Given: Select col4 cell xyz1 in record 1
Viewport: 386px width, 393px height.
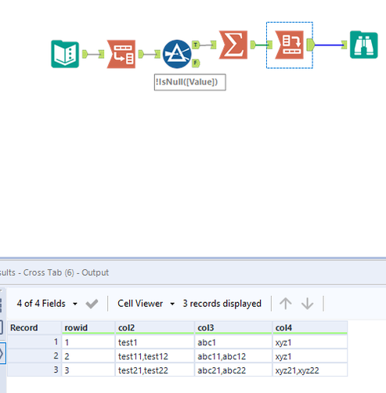Looking at the screenshot, I should click(x=310, y=342).
